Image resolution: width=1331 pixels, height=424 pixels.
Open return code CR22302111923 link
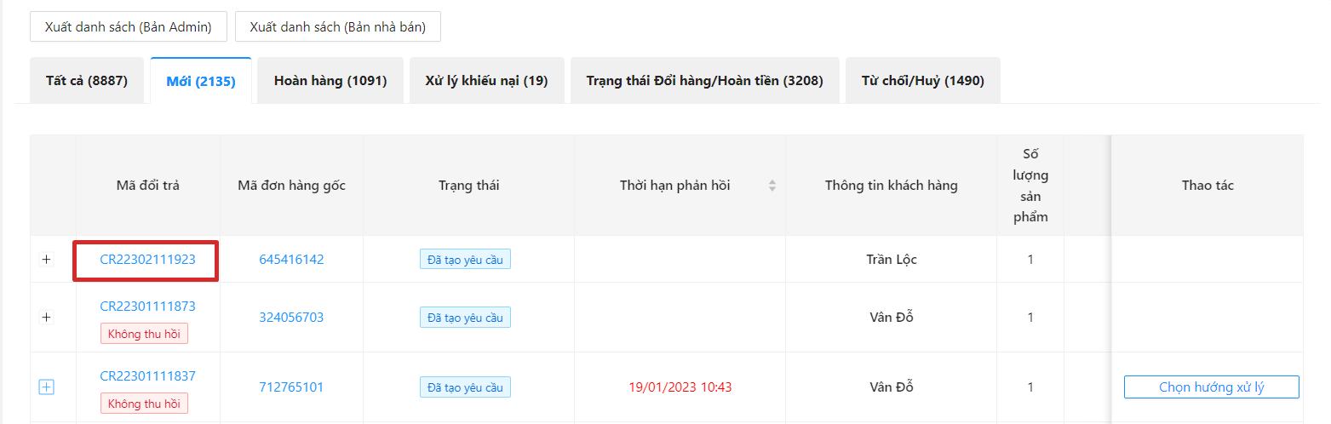point(147,260)
